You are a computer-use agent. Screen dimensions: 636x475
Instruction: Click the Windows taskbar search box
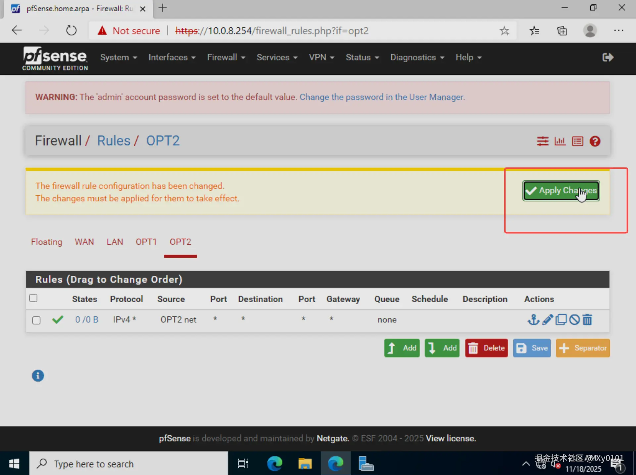click(x=129, y=464)
